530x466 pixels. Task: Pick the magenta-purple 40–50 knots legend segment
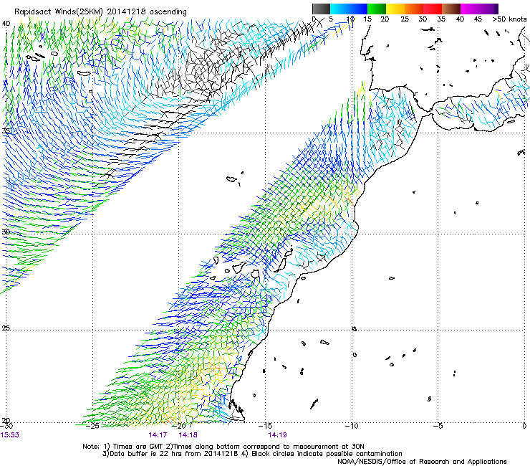pyautogui.click(x=479, y=9)
